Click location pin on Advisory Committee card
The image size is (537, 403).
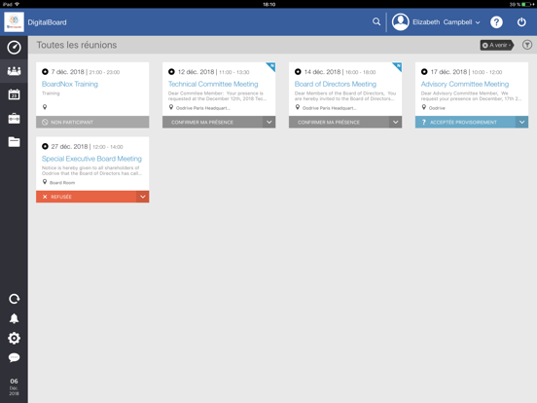tap(423, 107)
